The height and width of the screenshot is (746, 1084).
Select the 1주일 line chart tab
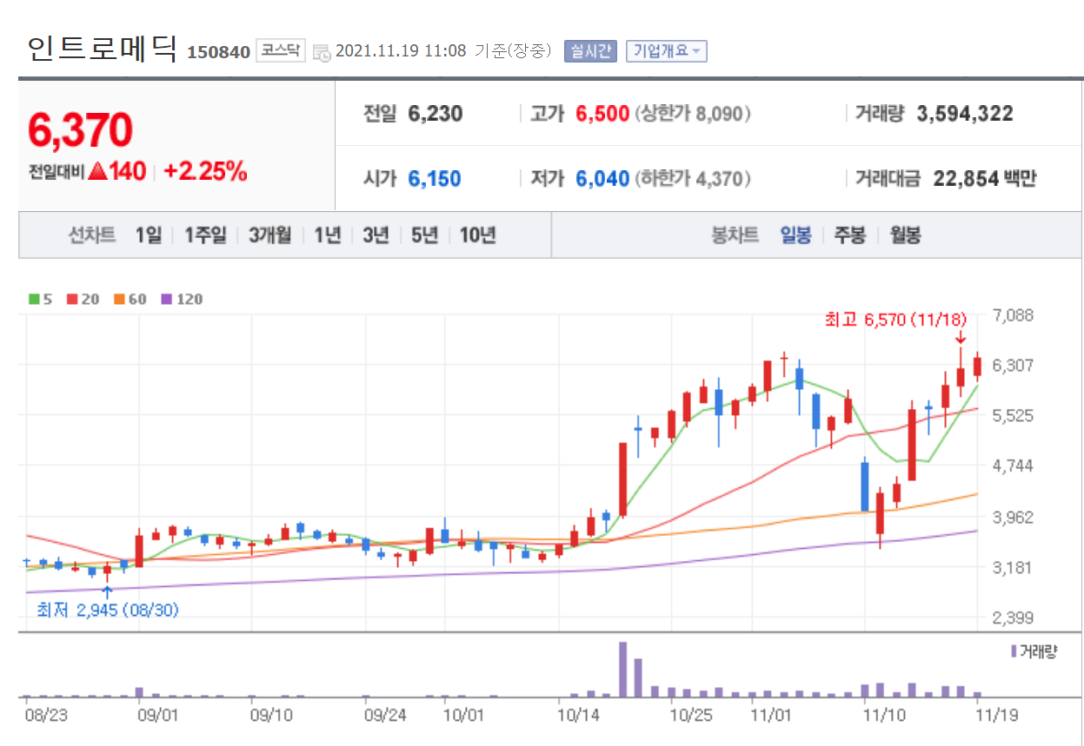point(205,234)
